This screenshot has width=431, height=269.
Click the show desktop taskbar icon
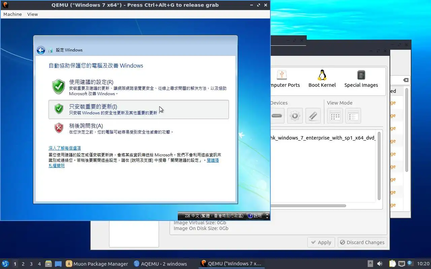(58, 264)
